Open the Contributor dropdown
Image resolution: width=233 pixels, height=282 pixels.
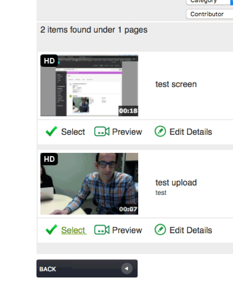point(210,14)
